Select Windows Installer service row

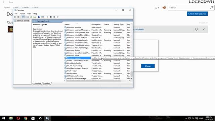(97, 28)
